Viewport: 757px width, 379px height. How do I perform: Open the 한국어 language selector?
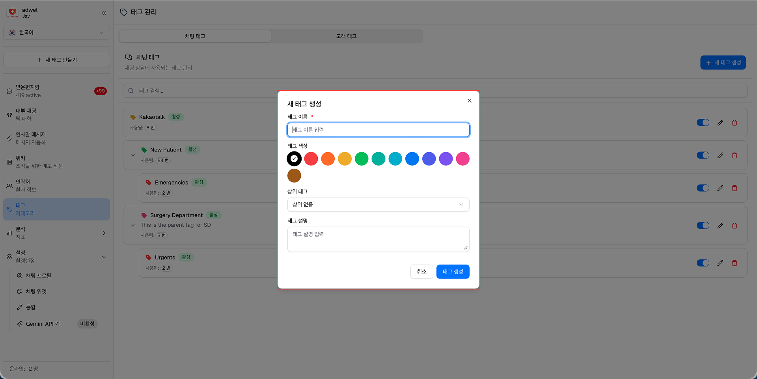(x=56, y=33)
